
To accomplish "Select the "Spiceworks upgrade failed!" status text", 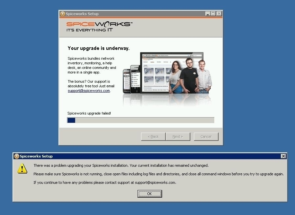I will point(89,113).
